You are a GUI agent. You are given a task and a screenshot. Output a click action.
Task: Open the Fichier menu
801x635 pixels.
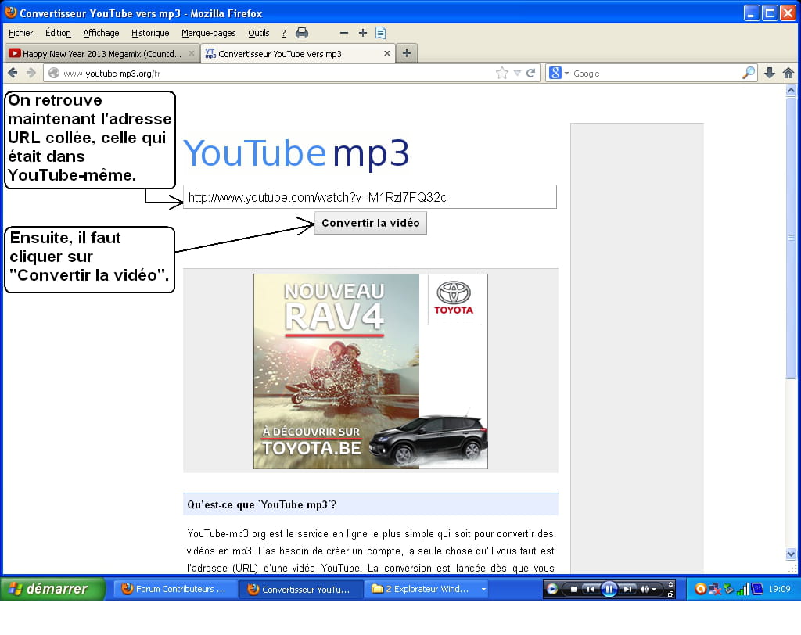pyautogui.click(x=20, y=33)
